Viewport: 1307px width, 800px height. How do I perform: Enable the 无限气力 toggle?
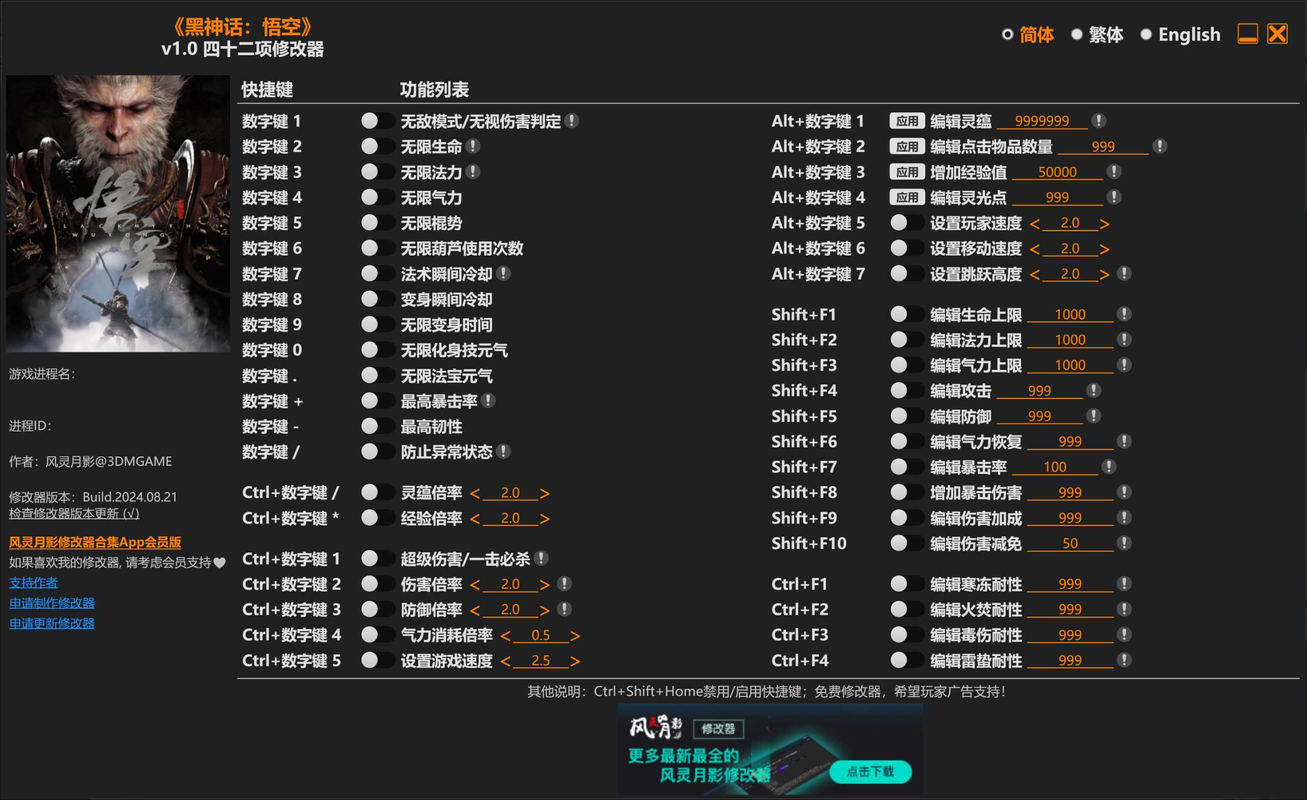pyautogui.click(x=378, y=197)
